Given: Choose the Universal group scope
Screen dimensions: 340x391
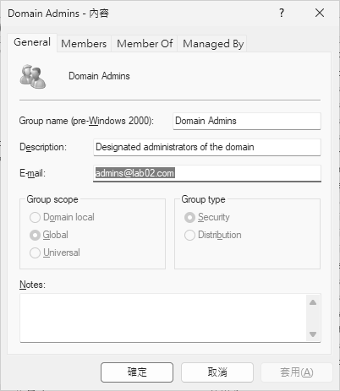Looking at the screenshot, I should tap(35, 253).
